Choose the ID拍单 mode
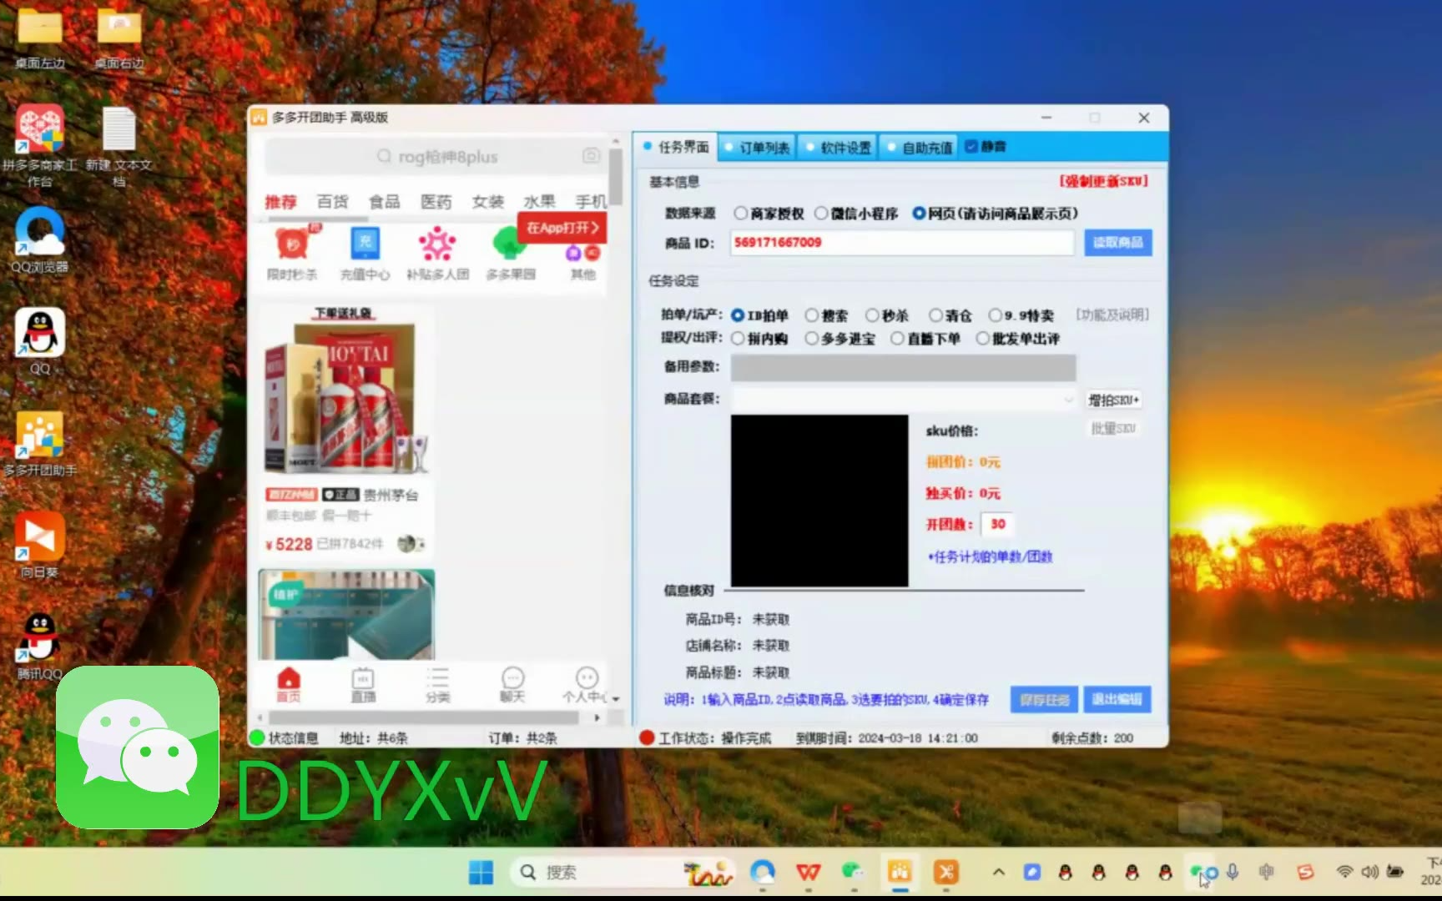This screenshot has height=901, width=1442. tap(738, 315)
